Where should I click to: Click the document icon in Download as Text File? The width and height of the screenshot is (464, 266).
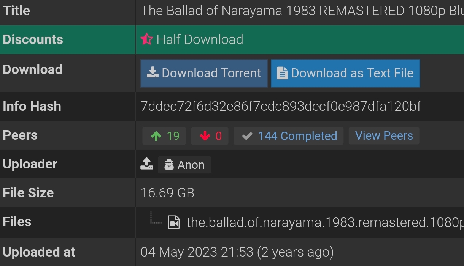tap(282, 73)
